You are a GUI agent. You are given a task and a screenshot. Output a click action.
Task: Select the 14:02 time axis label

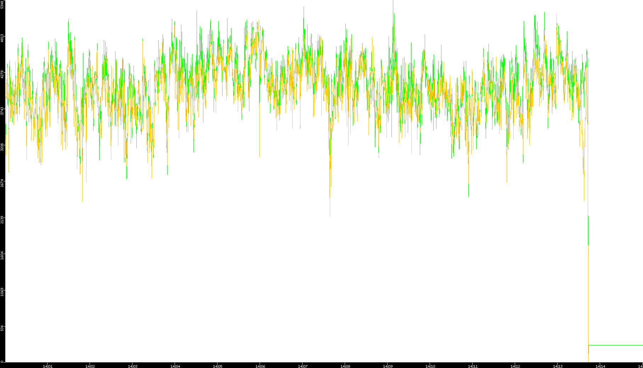pos(90,366)
